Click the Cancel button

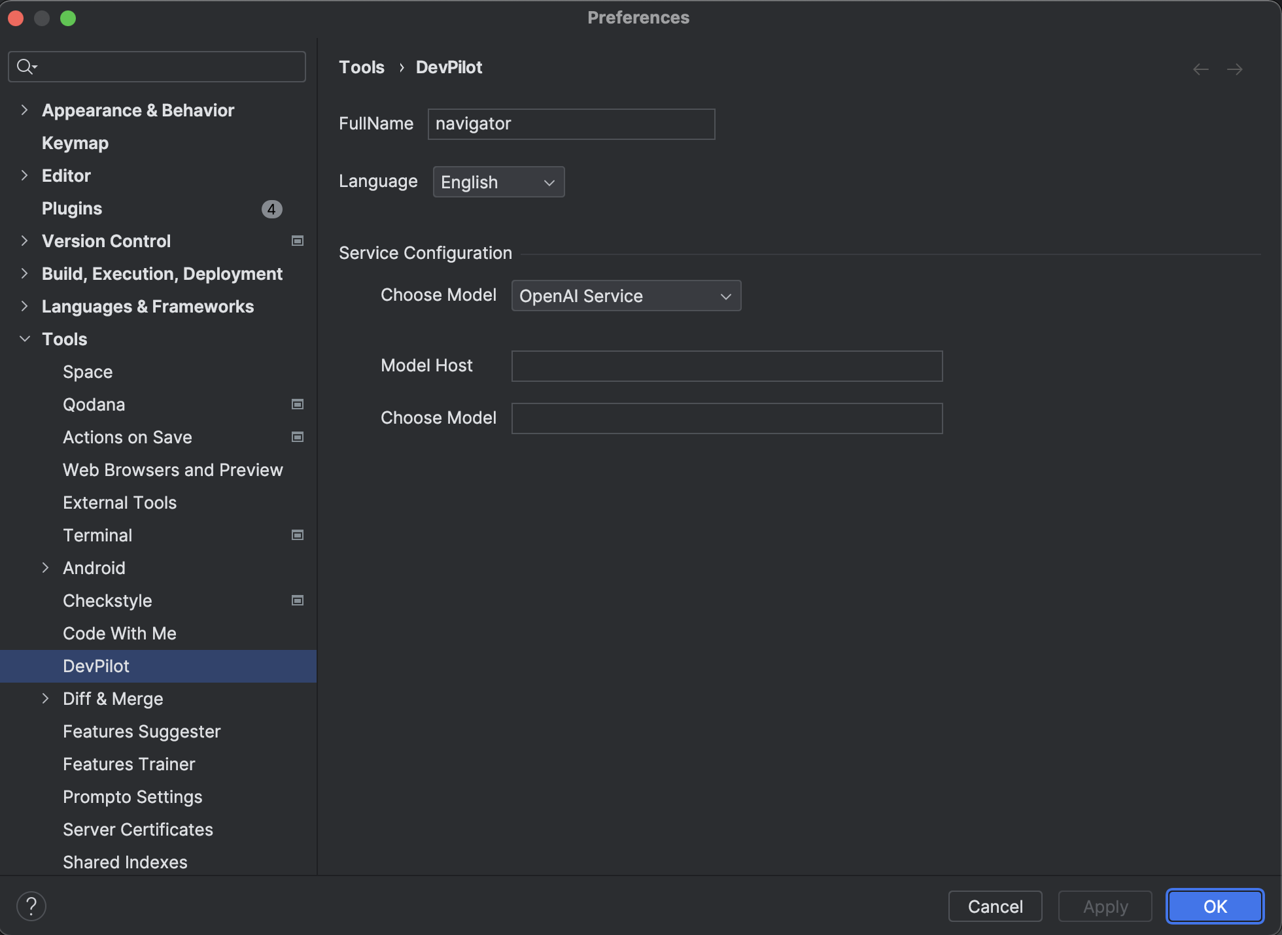coord(996,905)
